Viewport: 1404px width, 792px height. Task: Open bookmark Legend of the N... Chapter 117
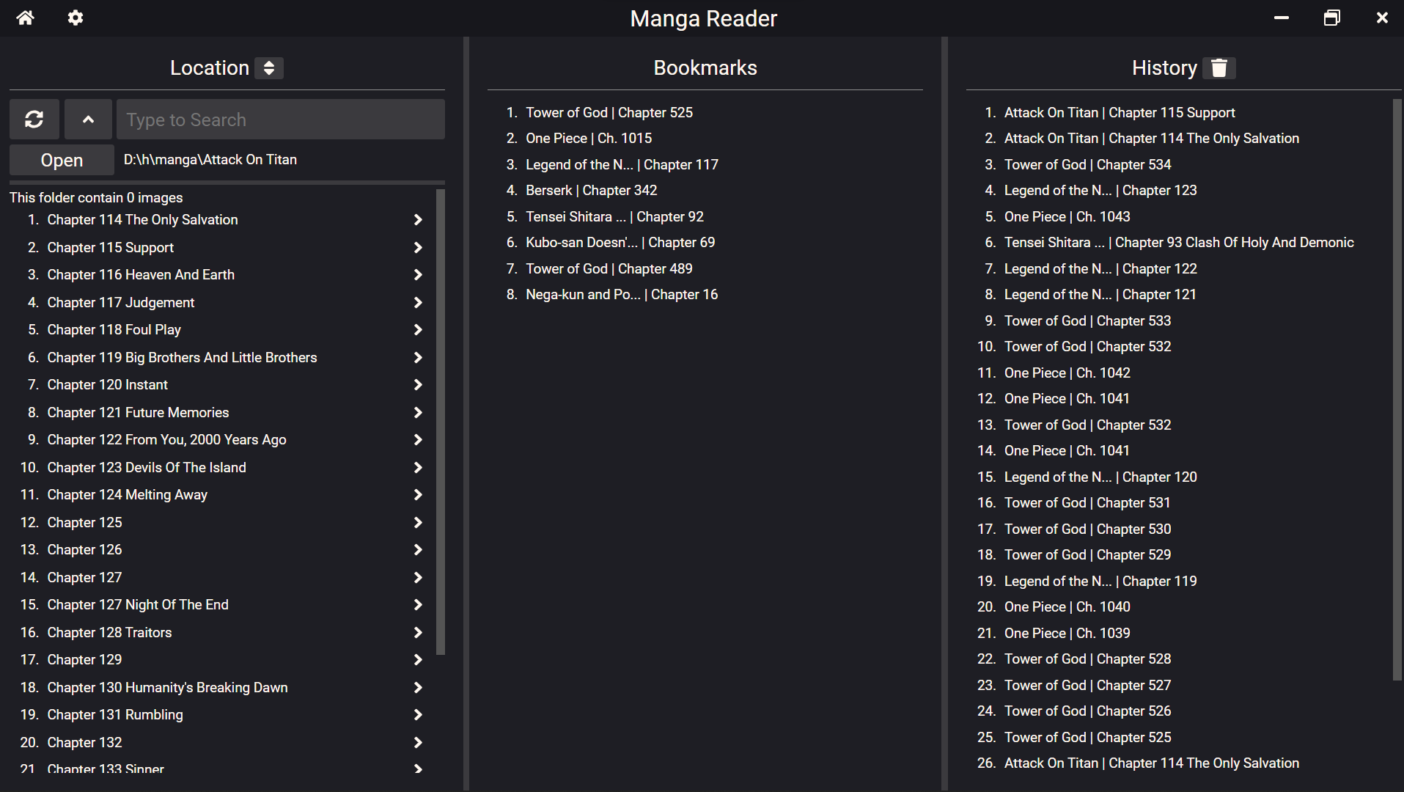(622, 165)
